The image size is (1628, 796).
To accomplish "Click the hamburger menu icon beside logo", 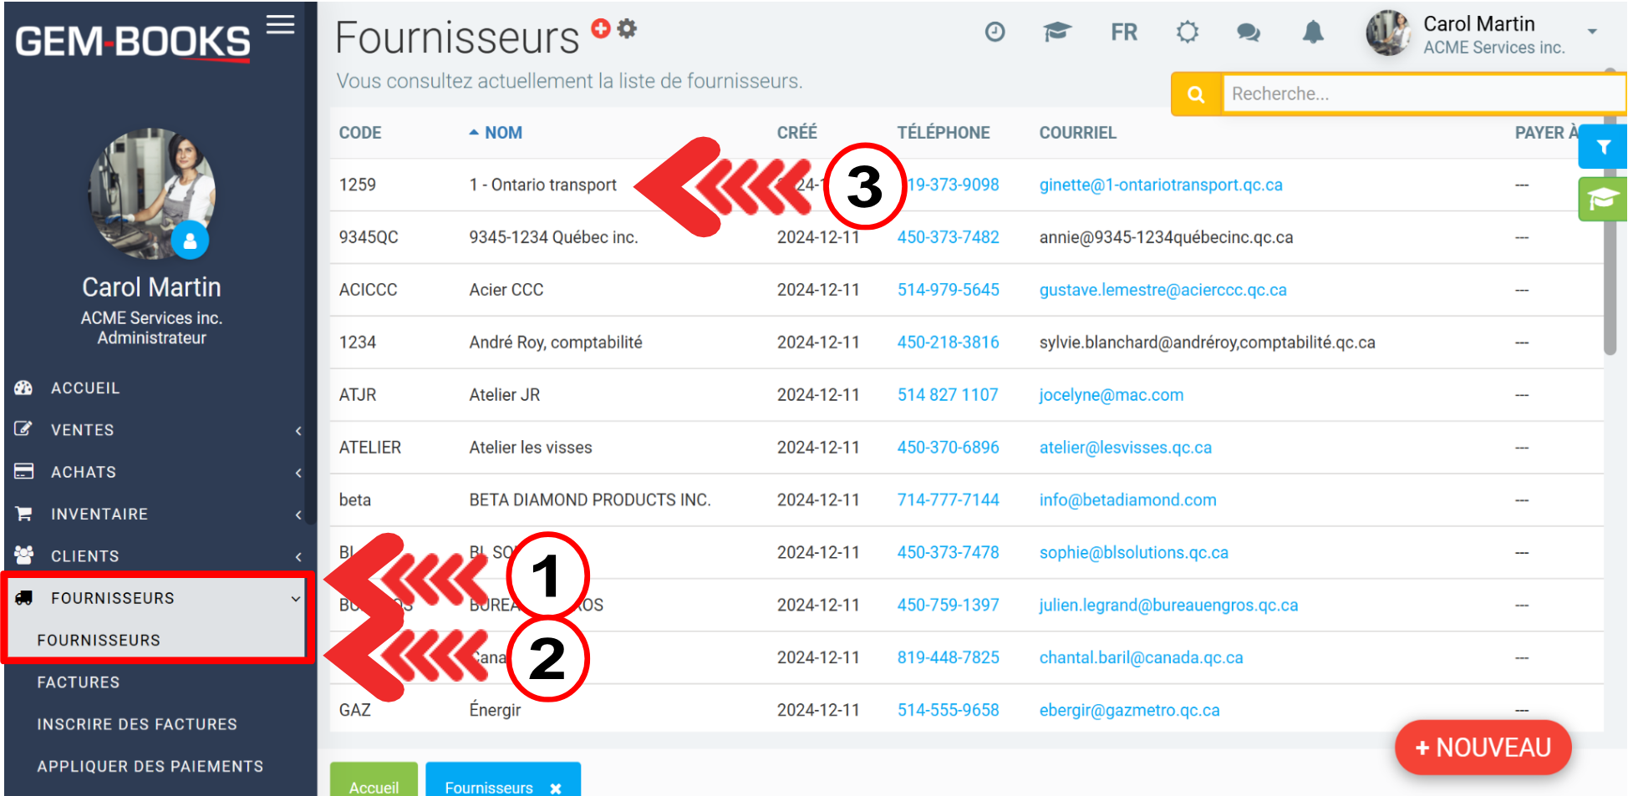I will click(280, 25).
